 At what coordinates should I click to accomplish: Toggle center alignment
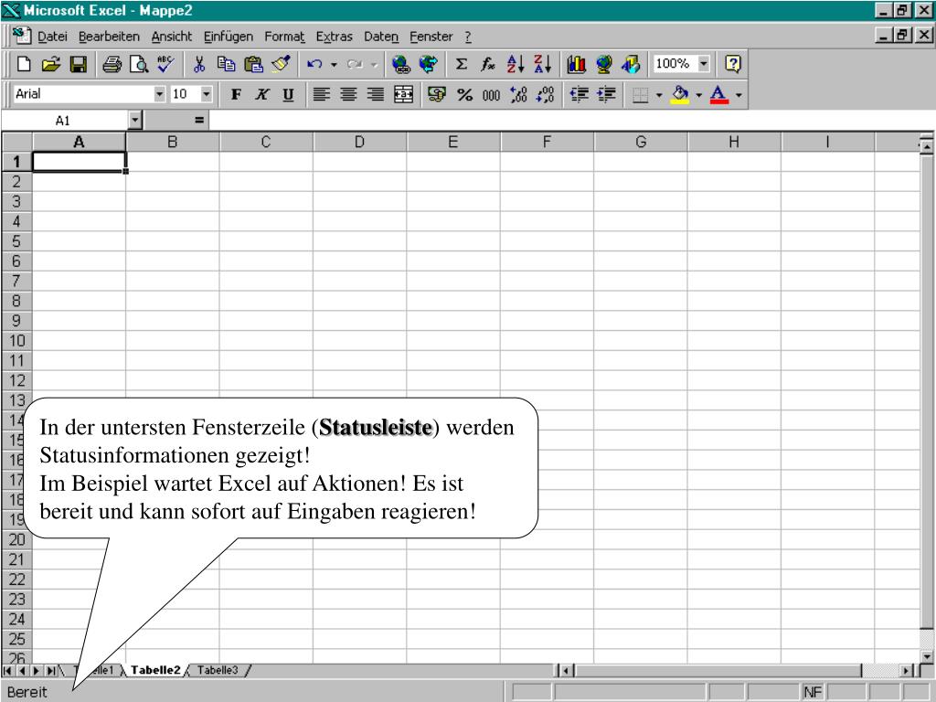[x=348, y=94]
